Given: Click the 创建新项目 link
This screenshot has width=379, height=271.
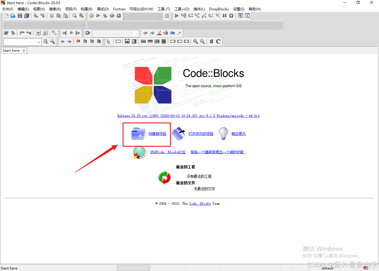Looking at the screenshot, I should pyautogui.click(x=158, y=134).
